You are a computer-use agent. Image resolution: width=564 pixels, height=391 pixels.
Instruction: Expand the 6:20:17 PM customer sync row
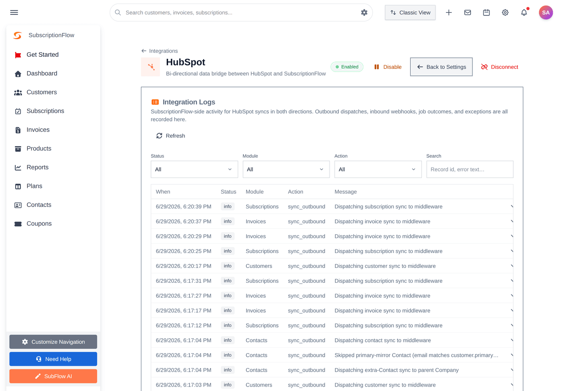pyautogui.click(x=512, y=266)
